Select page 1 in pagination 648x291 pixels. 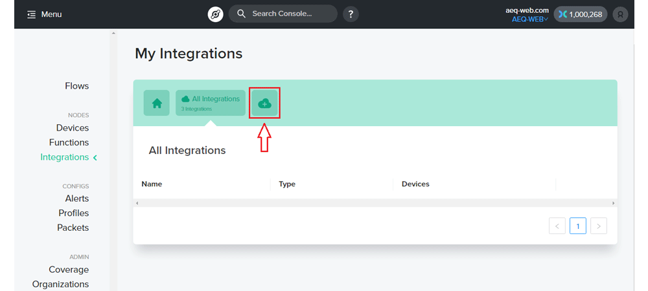[578, 226]
